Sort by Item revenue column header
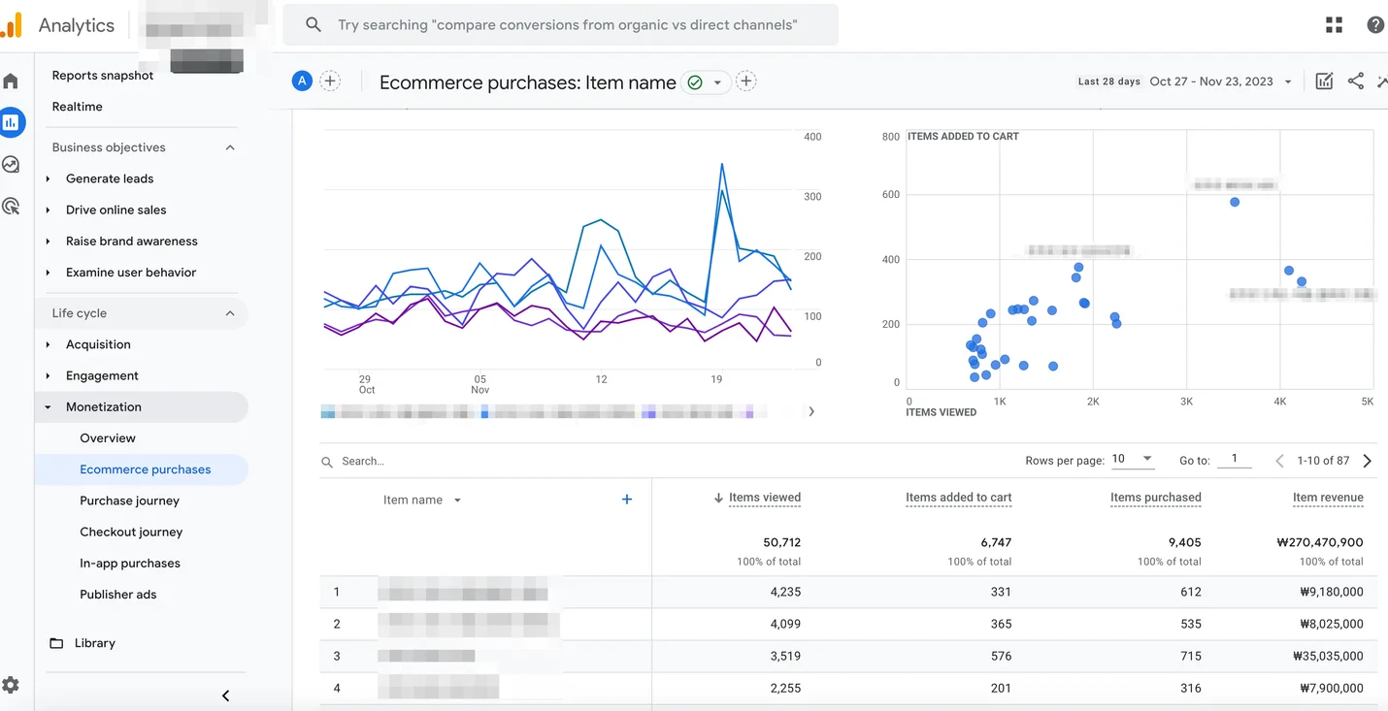 point(1327,498)
